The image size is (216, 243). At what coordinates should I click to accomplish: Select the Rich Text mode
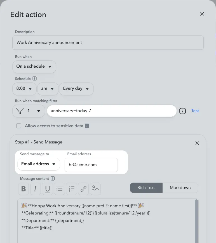point(146,188)
